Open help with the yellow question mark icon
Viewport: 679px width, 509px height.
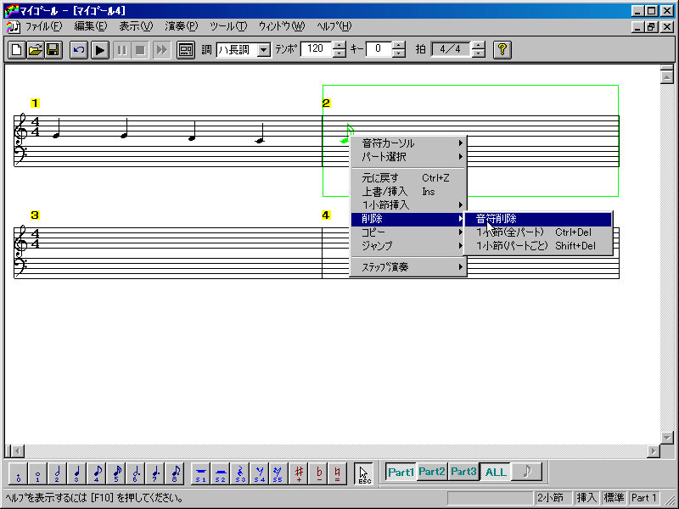502,50
